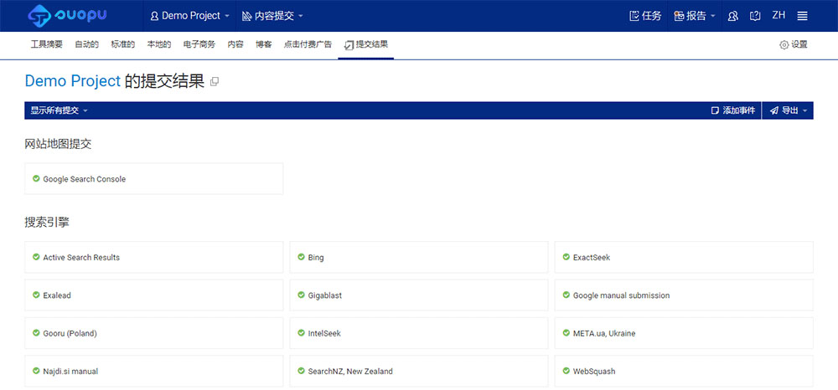This screenshot has width=838, height=390.
Task: Select the 标准的 tab
Action: point(123,45)
